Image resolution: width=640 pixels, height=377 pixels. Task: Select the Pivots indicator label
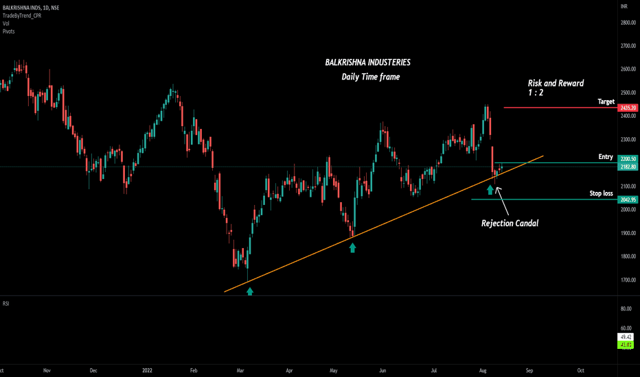pyautogui.click(x=8, y=32)
